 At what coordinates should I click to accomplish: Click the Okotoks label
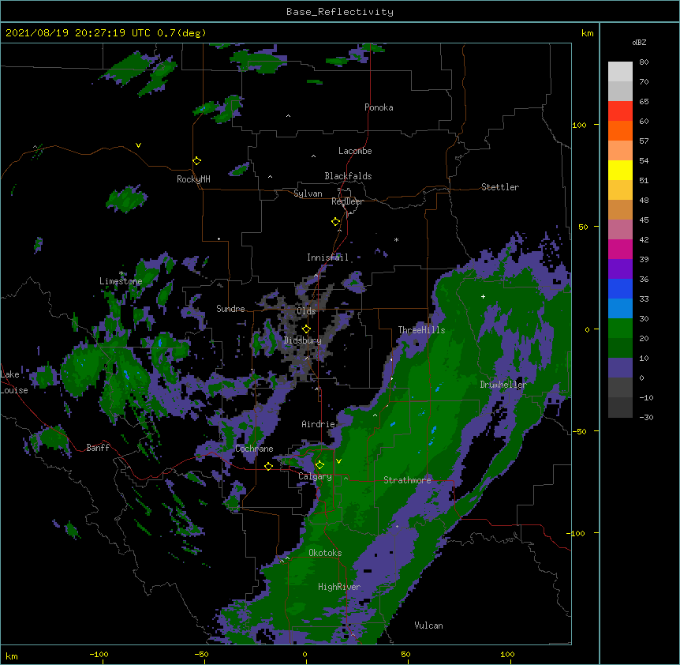click(325, 553)
